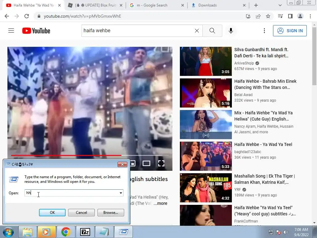Launch media player from taskbar
This screenshot has height=238, width=317.
[x=46, y=232]
